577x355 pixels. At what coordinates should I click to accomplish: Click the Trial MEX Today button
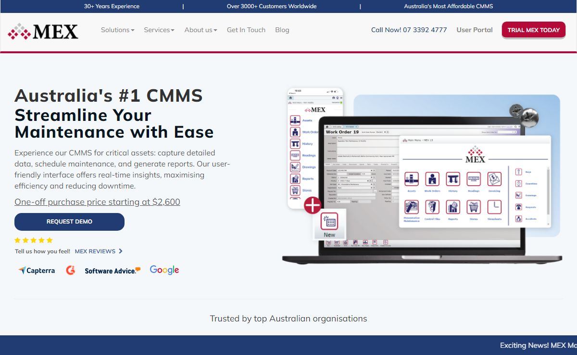[533, 30]
